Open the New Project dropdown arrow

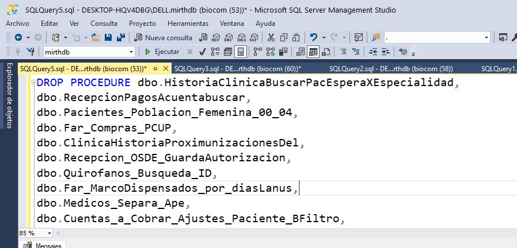click(x=65, y=37)
